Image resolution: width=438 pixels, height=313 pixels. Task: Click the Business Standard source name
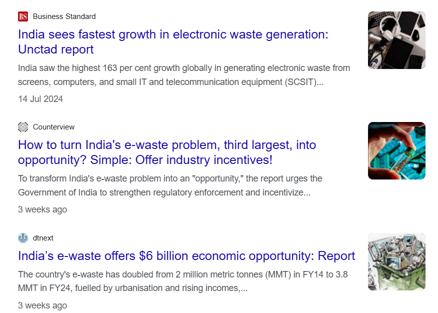[x=64, y=16]
